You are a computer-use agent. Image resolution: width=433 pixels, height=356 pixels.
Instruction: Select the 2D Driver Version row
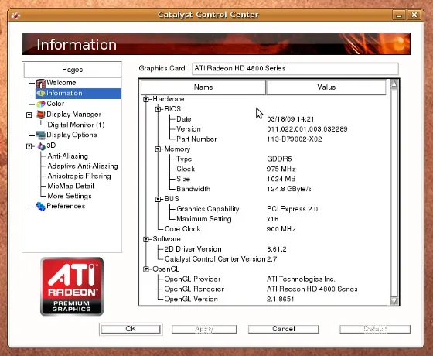point(264,249)
